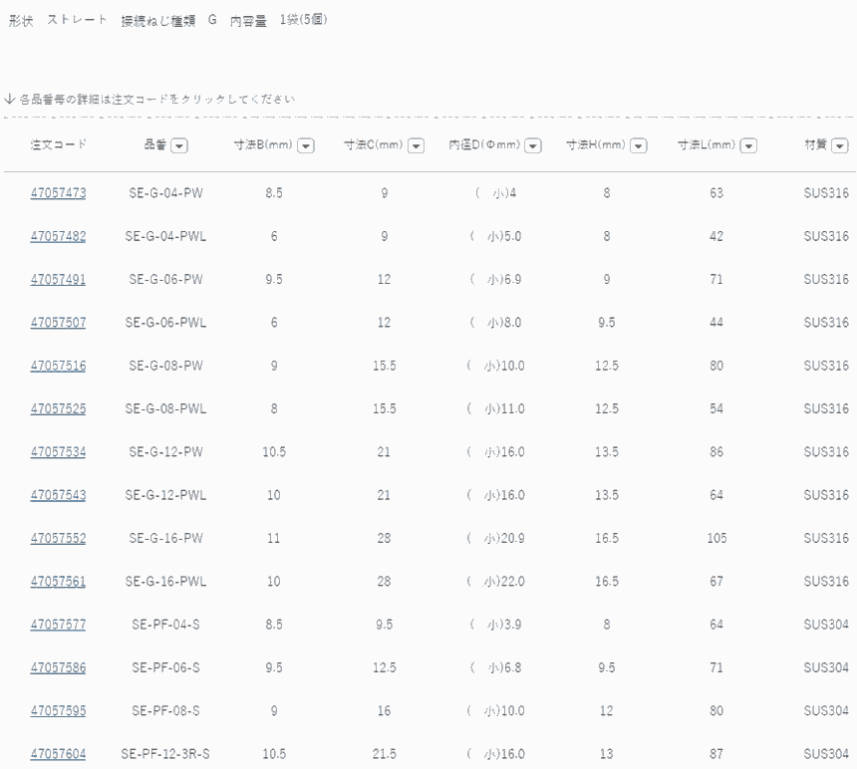This screenshot has width=857, height=769.
Task: Open order code 47057552 link
Action: pos(58,538)
